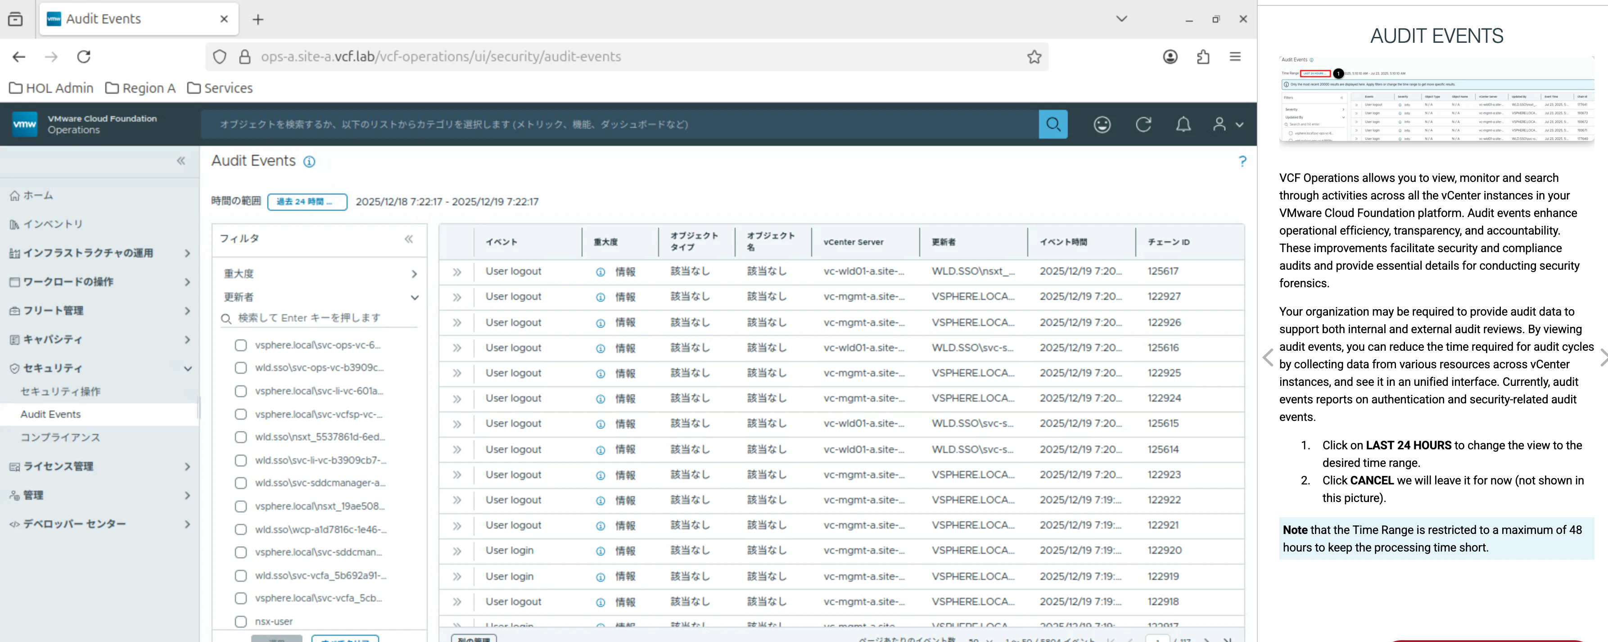
Task: Open the Services bookmark folder
Action: (220, 88)
